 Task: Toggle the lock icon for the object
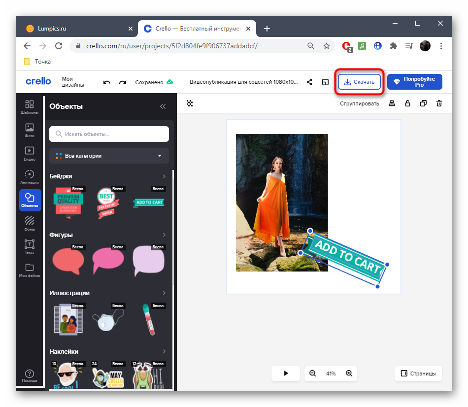point(407,103)
